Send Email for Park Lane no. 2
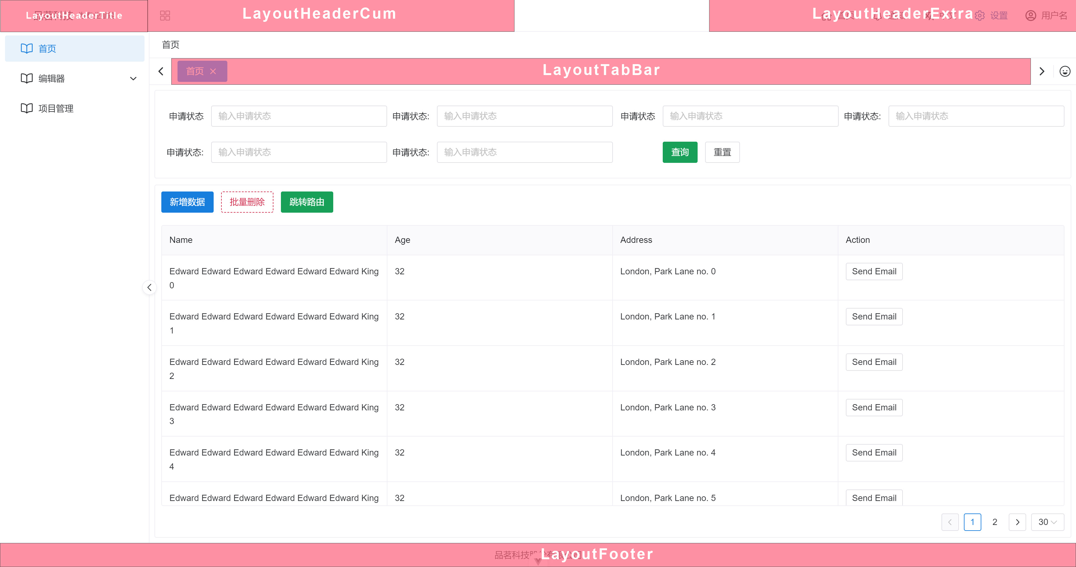 pos(874,362)
